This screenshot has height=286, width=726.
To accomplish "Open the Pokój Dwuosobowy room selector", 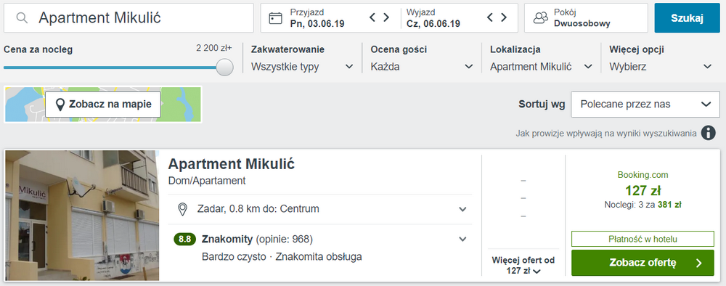I will tap(586, 18).
